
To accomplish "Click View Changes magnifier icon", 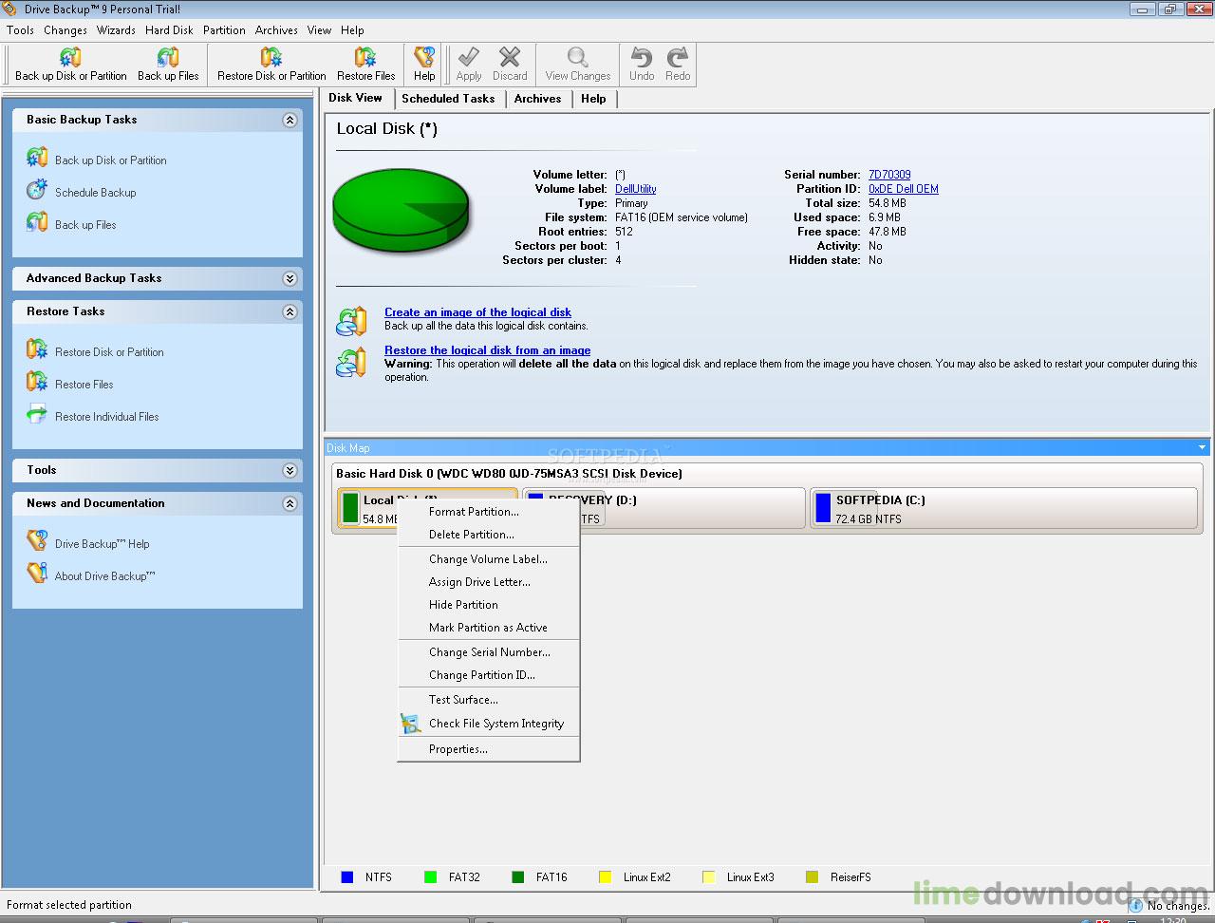I will pos(577,57).
